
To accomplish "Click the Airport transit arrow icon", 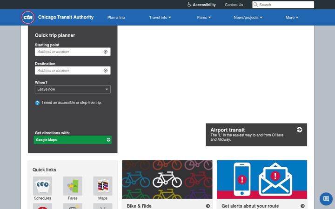I will (x=300, y=130).
